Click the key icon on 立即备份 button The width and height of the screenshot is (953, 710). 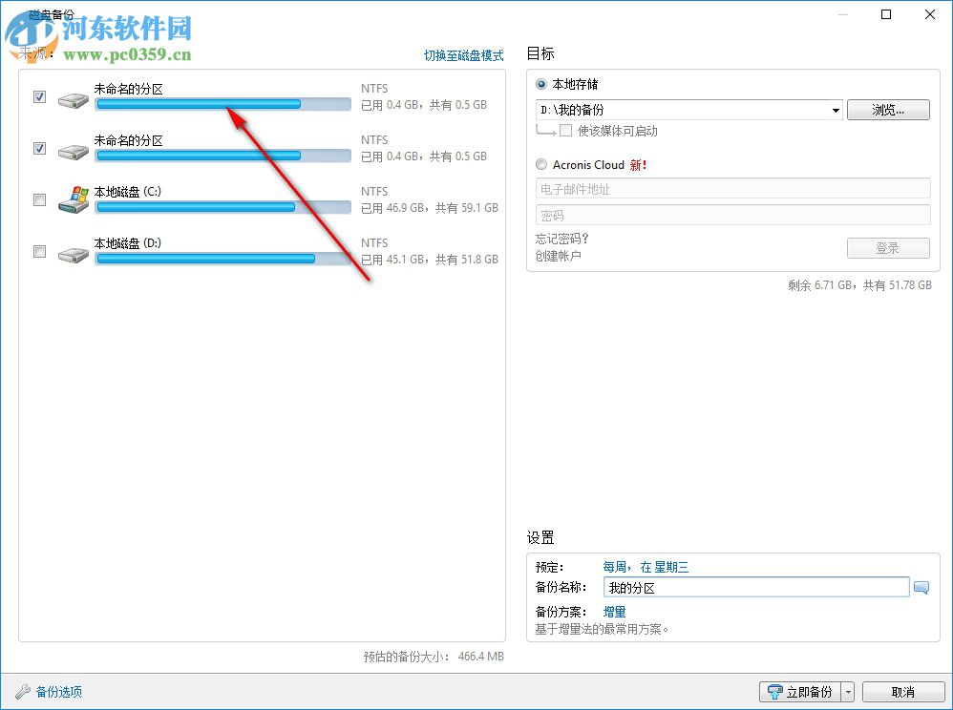(x=773, y=691)
